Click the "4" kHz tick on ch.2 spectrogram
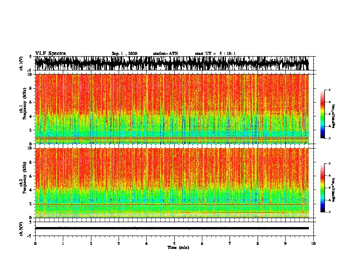This screenshot has width=353, height=273. point(32,190)
